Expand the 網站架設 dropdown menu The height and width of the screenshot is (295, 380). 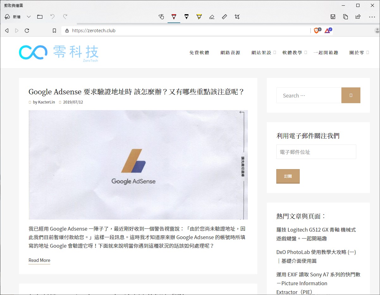(264, 53)
